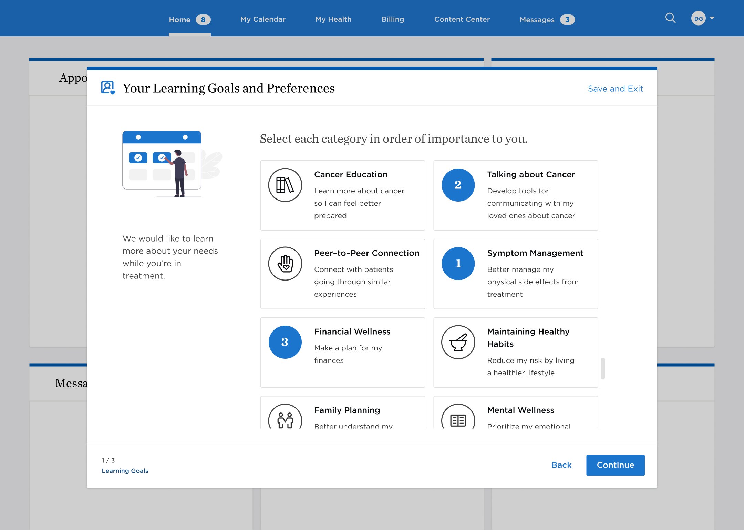The width and height of the screenshot is (744, 530).
Task: Deselect Financial Wellness ranked number 3
Action: tap(285, 342)
